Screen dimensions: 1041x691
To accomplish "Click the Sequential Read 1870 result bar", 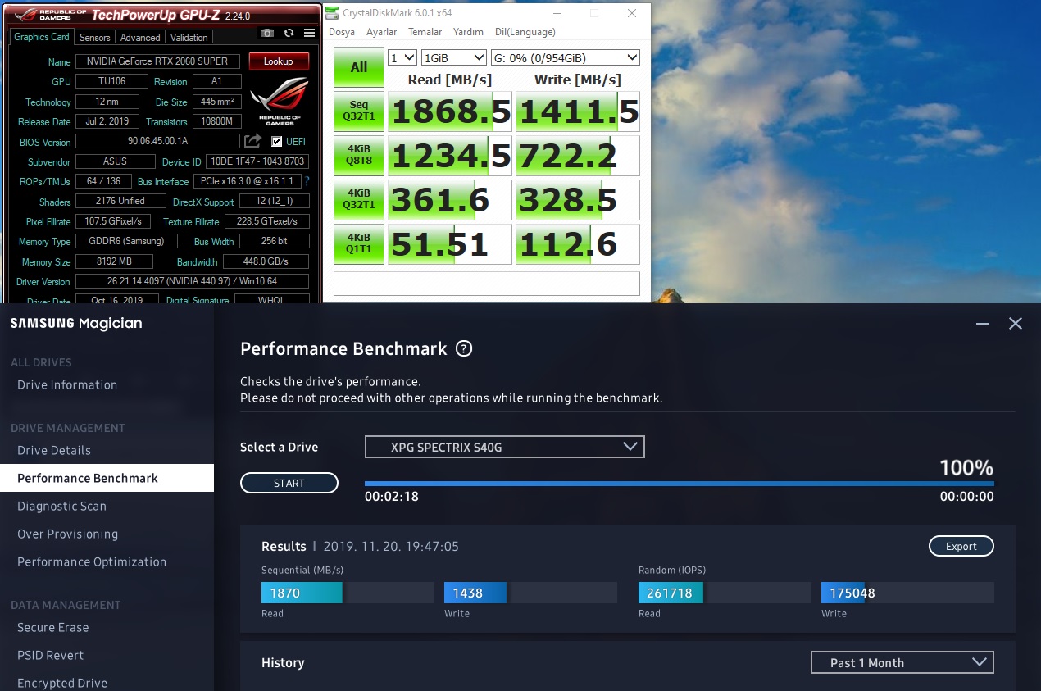I will pyautogui.click(x=348, y=593).
